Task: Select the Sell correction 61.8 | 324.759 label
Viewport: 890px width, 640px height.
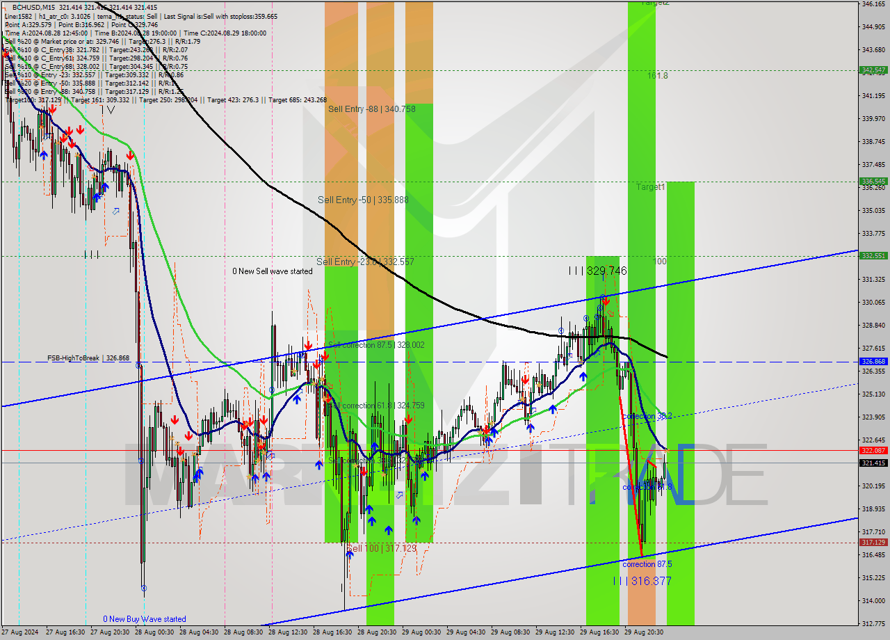Action: point(376,405)
